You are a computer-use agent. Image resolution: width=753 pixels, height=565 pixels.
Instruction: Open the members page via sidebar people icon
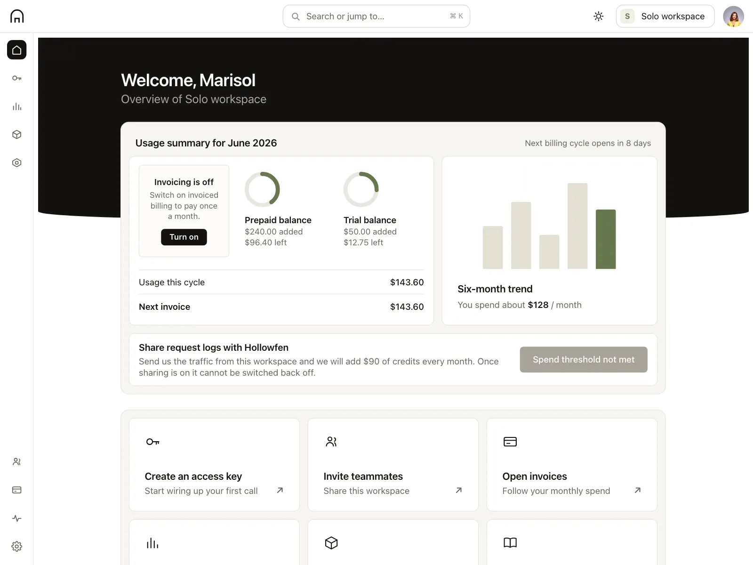pos(17,462)
